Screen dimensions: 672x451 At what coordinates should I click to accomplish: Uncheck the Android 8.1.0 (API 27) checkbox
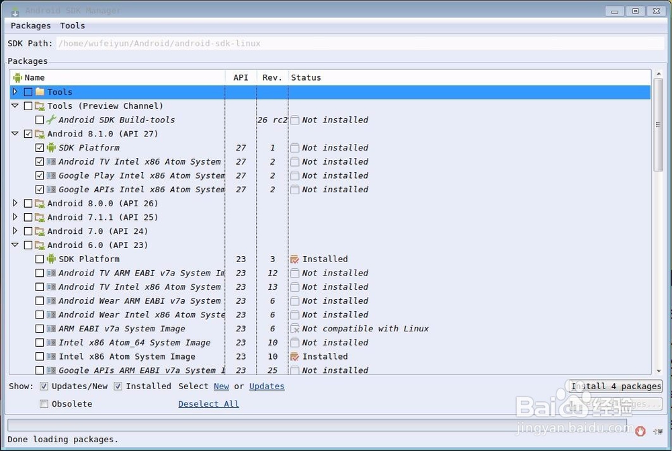click(x=28, y=134)
